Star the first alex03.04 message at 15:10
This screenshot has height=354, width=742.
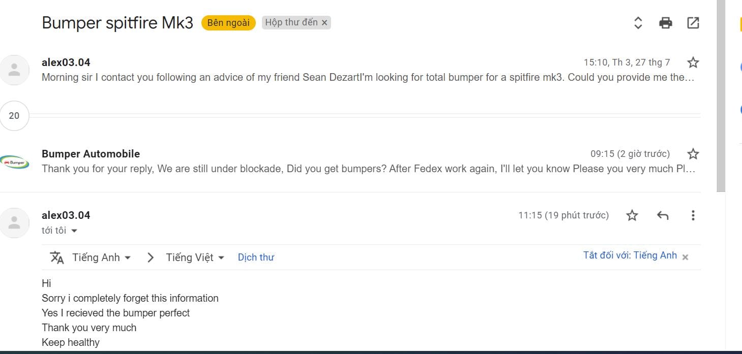pos(693,62)
